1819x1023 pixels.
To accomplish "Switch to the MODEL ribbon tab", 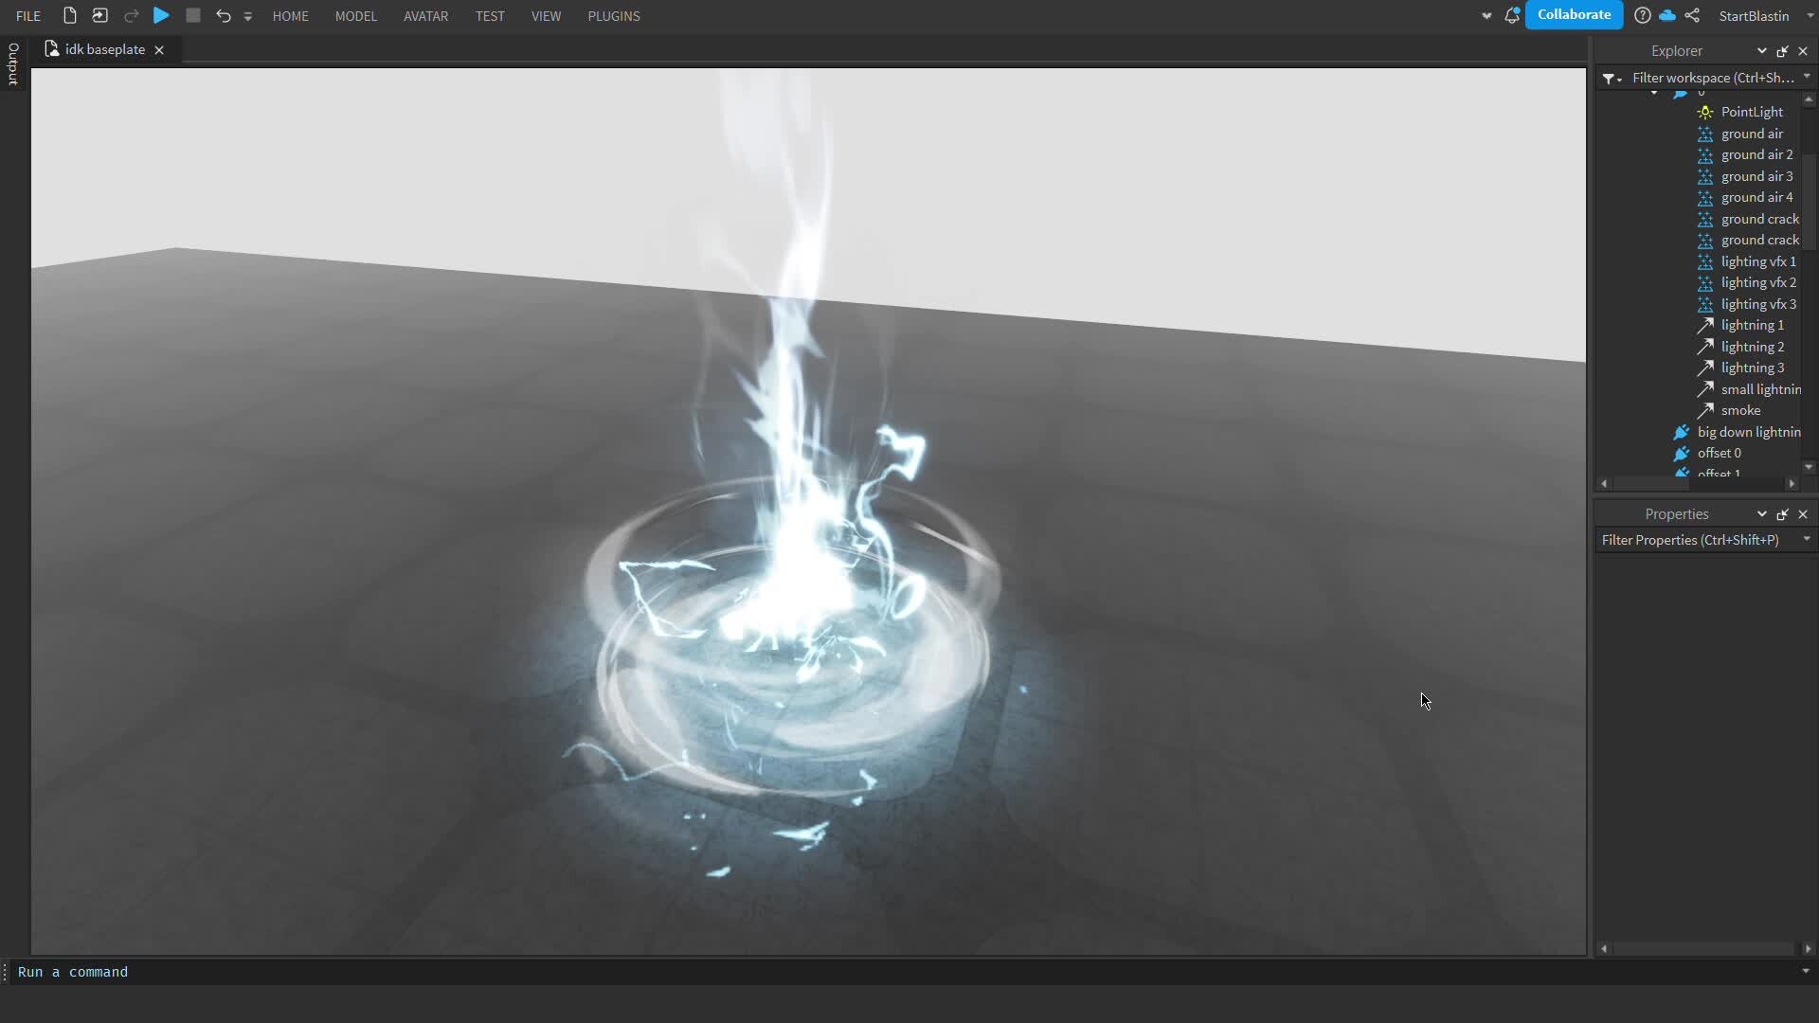I will [x=355, y=15].
